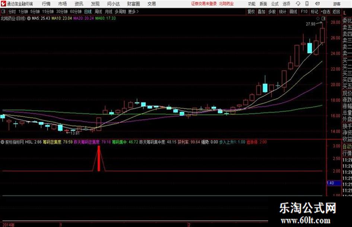Click the 27.98 high price marker
Screen dimensions: 352x227
tap(311, 24)
